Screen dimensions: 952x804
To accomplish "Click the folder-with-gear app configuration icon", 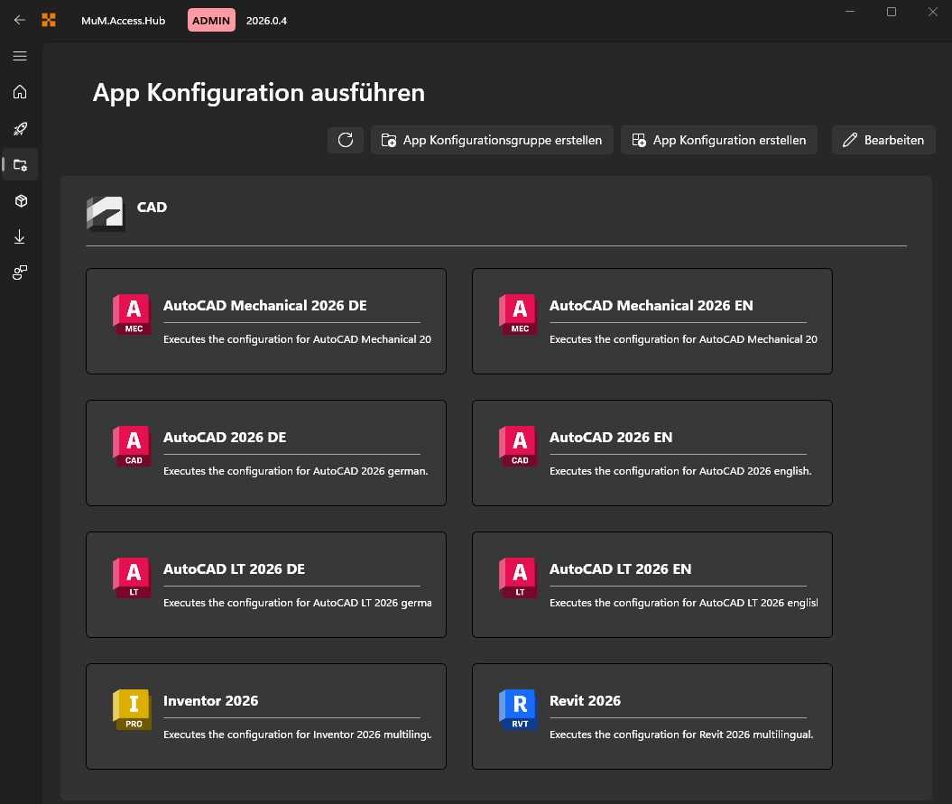I will pos(19,164).
